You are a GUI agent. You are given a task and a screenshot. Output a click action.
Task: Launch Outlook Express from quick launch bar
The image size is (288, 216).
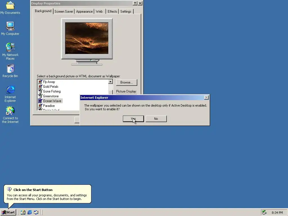point(36,212)
